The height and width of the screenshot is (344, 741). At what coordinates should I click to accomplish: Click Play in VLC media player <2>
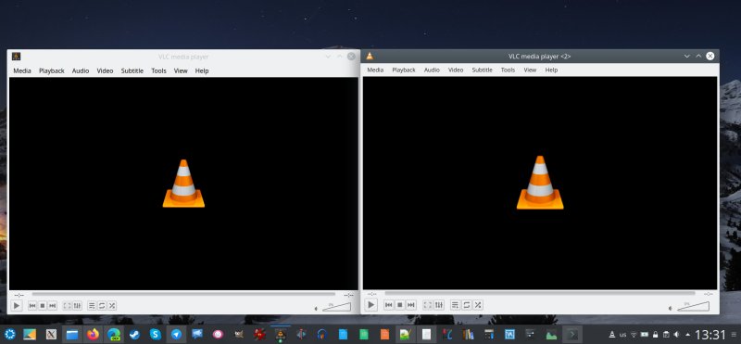pos(371,305)
